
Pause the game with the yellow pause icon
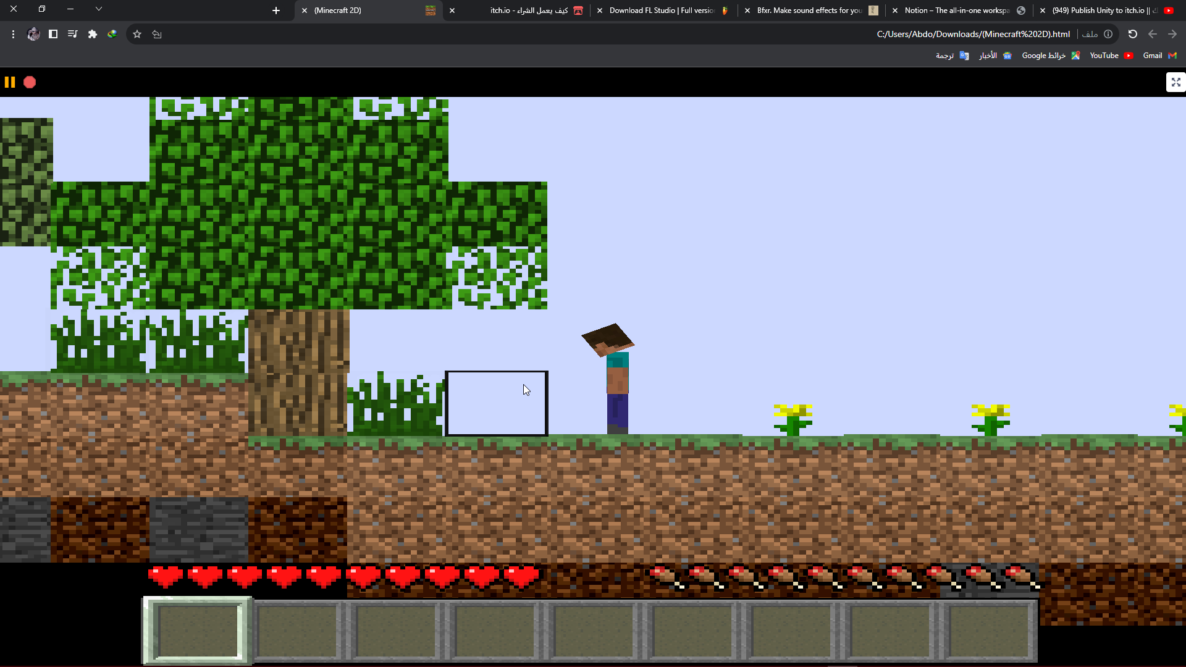click(10, 82)
